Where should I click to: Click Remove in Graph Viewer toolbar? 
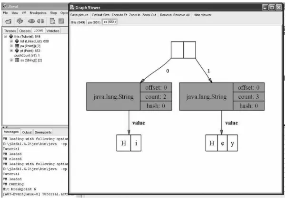point(166,15)
